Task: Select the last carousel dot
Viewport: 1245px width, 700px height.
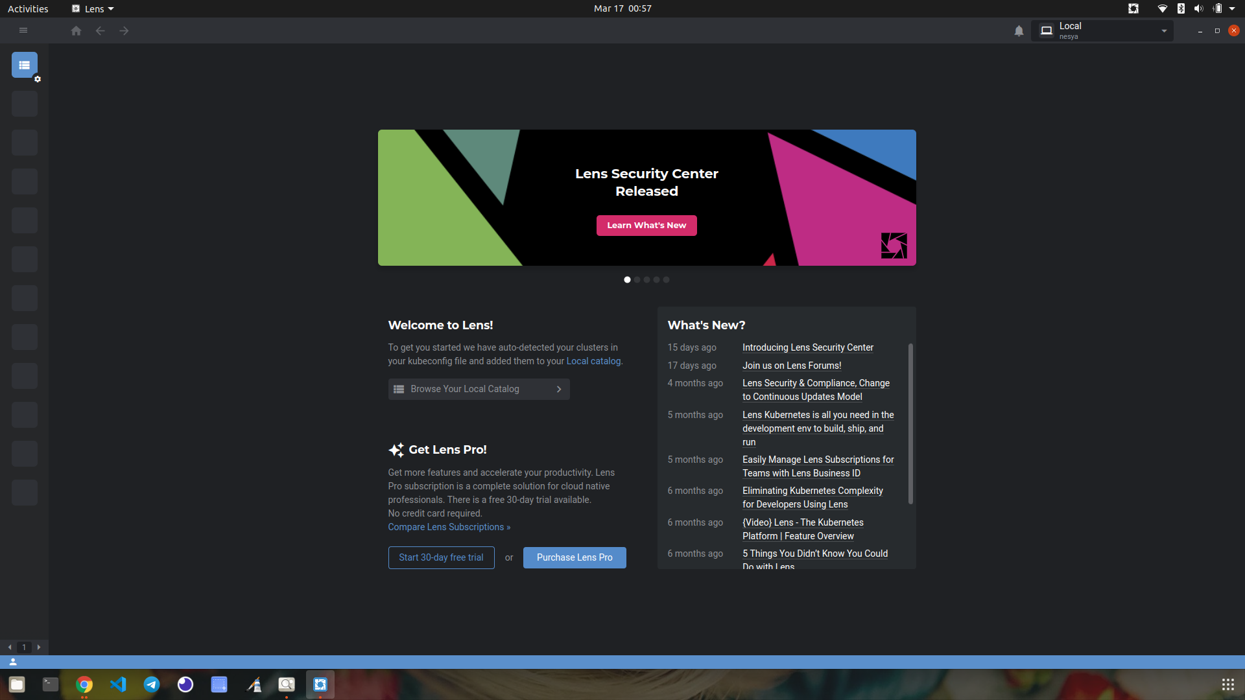Action: click(x=666, y=280)
